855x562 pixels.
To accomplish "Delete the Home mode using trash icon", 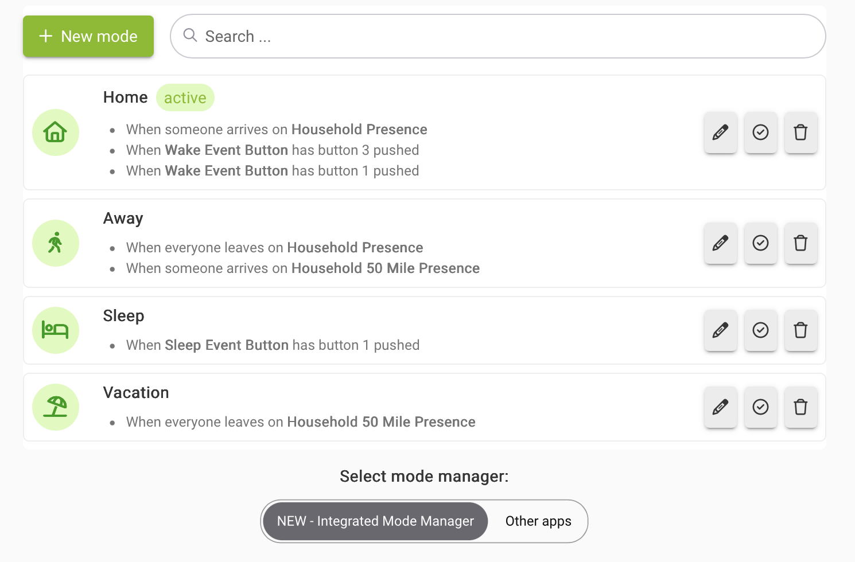I will click(800, 132).
